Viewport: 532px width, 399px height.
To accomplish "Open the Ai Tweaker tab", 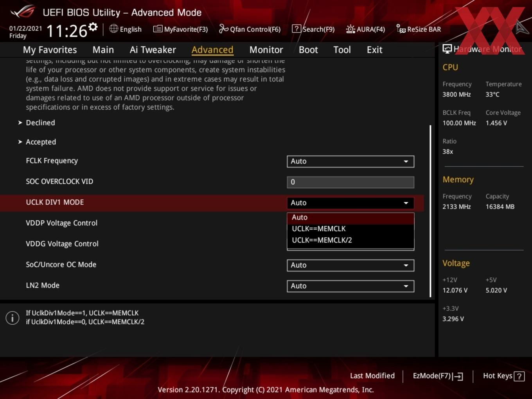I will coord(153,50).
